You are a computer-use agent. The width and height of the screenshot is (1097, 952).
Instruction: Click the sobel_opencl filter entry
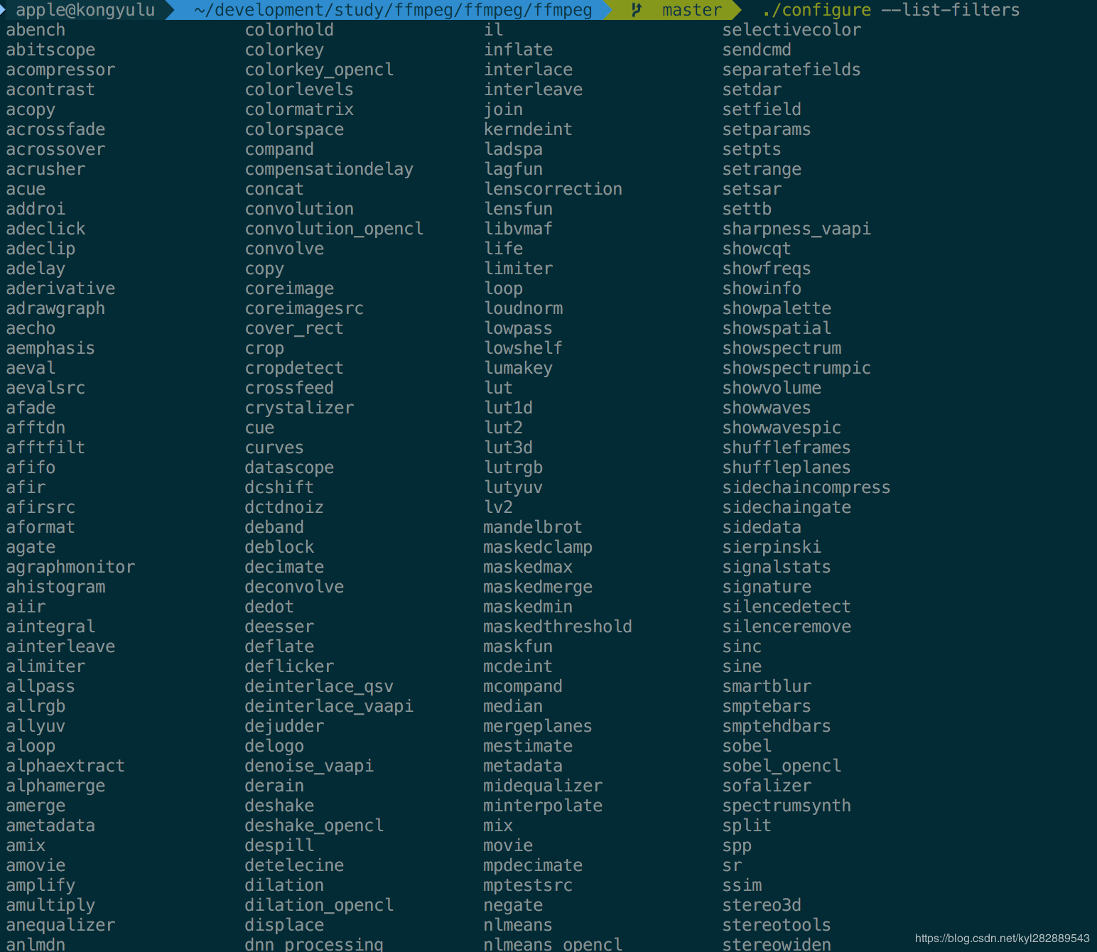coord(782,766)
